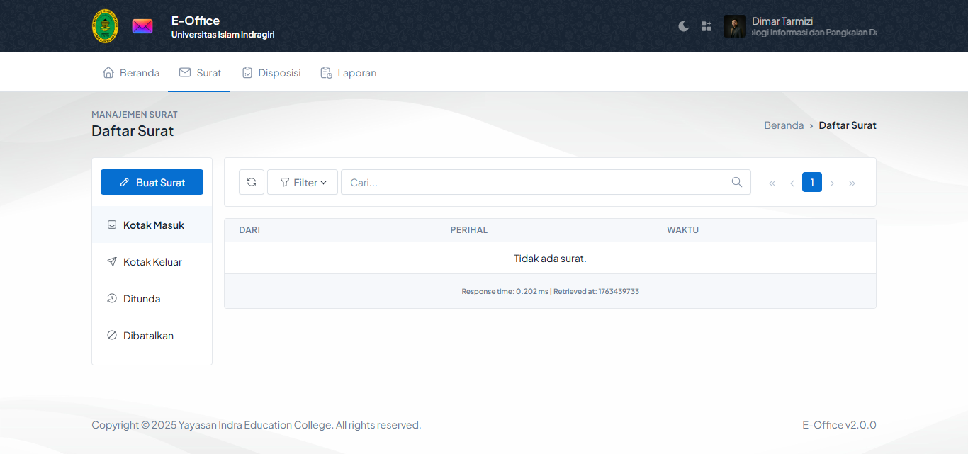Viewport: 968px width, 454px height.
Task: Click the magnifier search icon
Action: (737, 182)
